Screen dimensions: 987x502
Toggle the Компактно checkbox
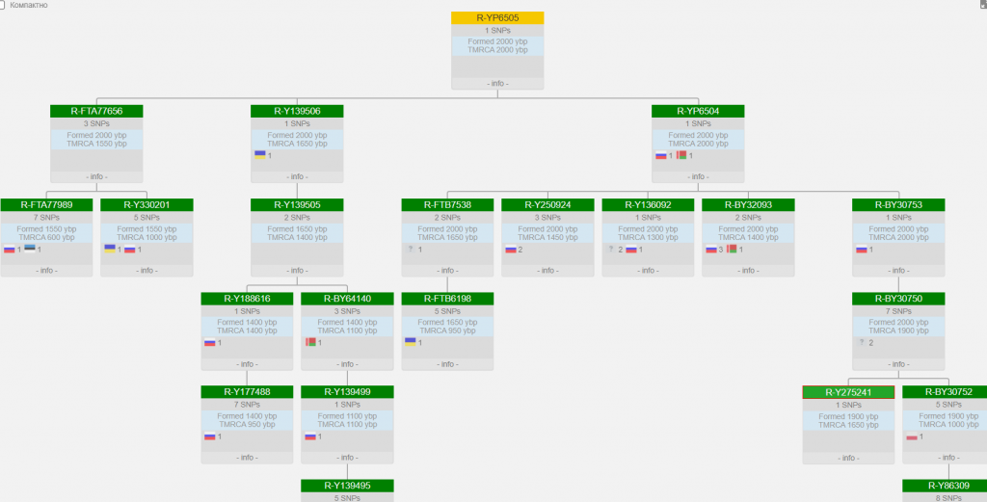click(x=3, y=5)
